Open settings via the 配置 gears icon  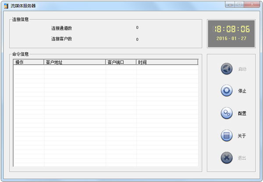tap(227, 113)
